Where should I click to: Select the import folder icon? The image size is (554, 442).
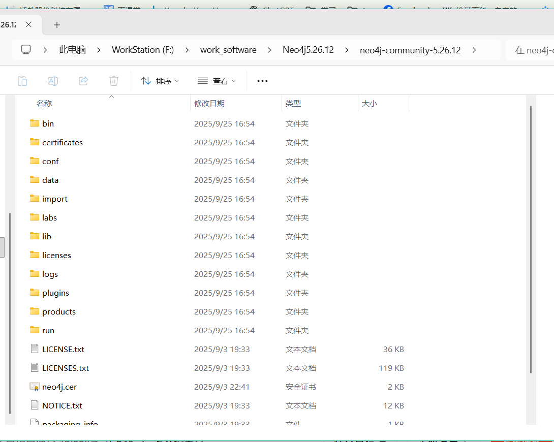(34, 199)
